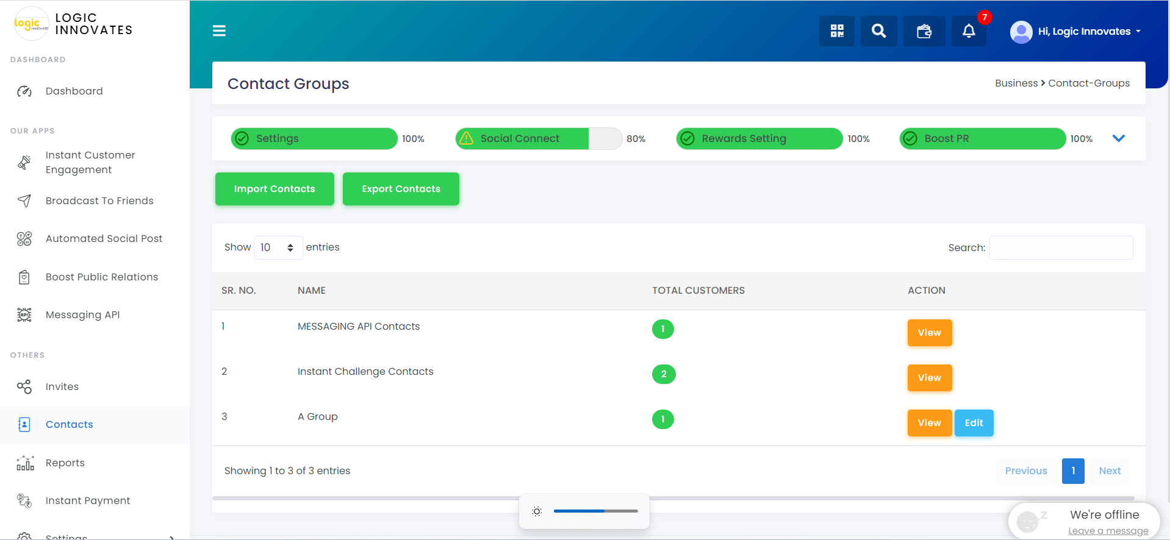Adjust the brightness slider track
Screen dimensions: 1170x540
click(596, 511)
